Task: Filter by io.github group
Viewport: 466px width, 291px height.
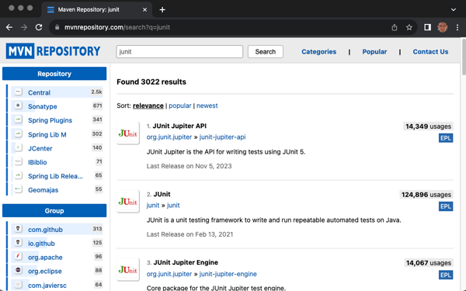Action: click(41, 244)
